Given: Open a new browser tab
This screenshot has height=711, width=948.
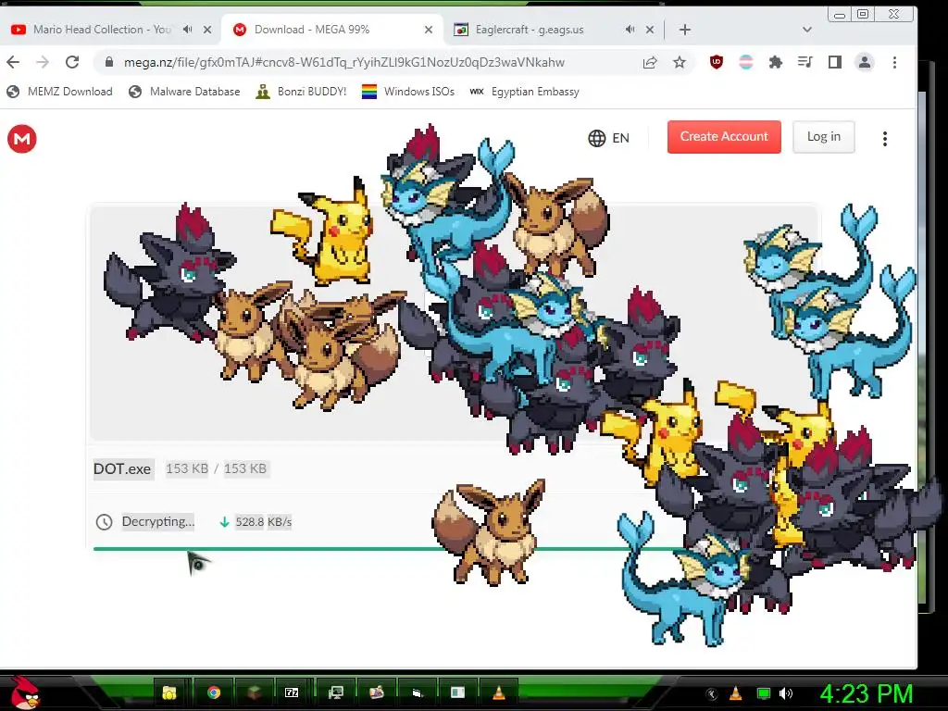Looking at the screenshot, I should point(684,30).
